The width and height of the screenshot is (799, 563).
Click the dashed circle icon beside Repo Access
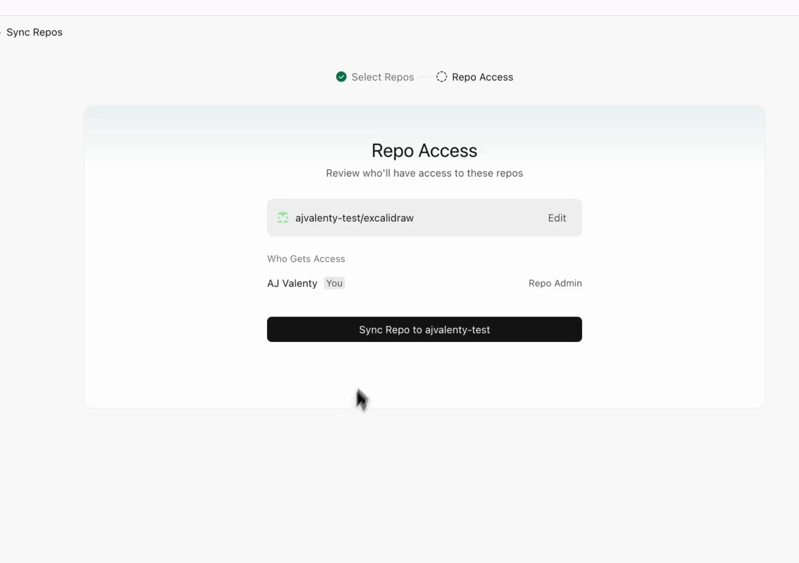click(x=442, y=77)
